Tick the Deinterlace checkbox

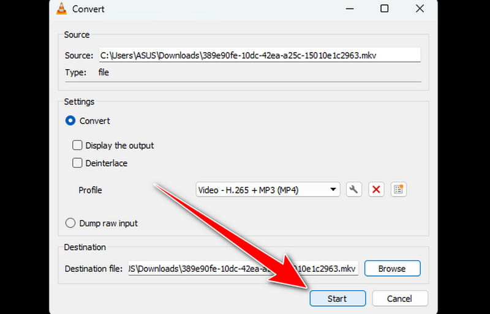coord(78,163)
